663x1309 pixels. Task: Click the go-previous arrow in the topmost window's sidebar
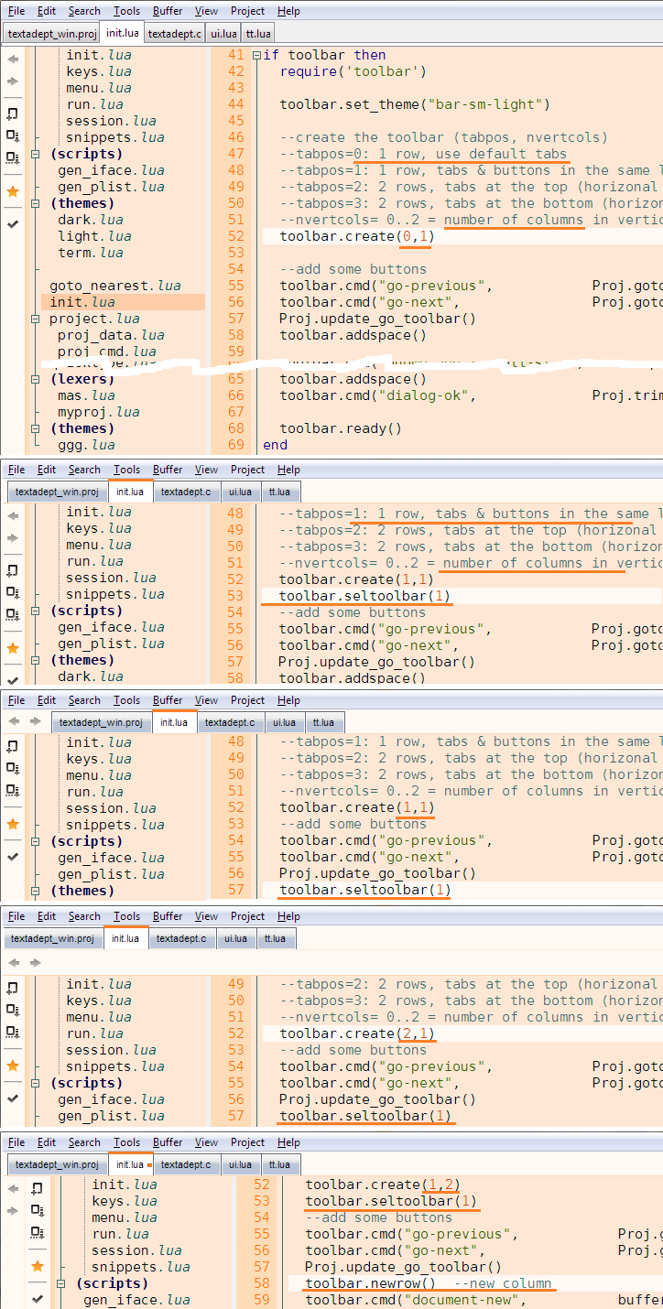pyautogui.click(x=13, y=59)
